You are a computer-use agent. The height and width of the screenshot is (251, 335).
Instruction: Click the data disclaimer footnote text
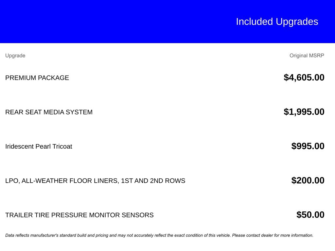click(159, 235)
